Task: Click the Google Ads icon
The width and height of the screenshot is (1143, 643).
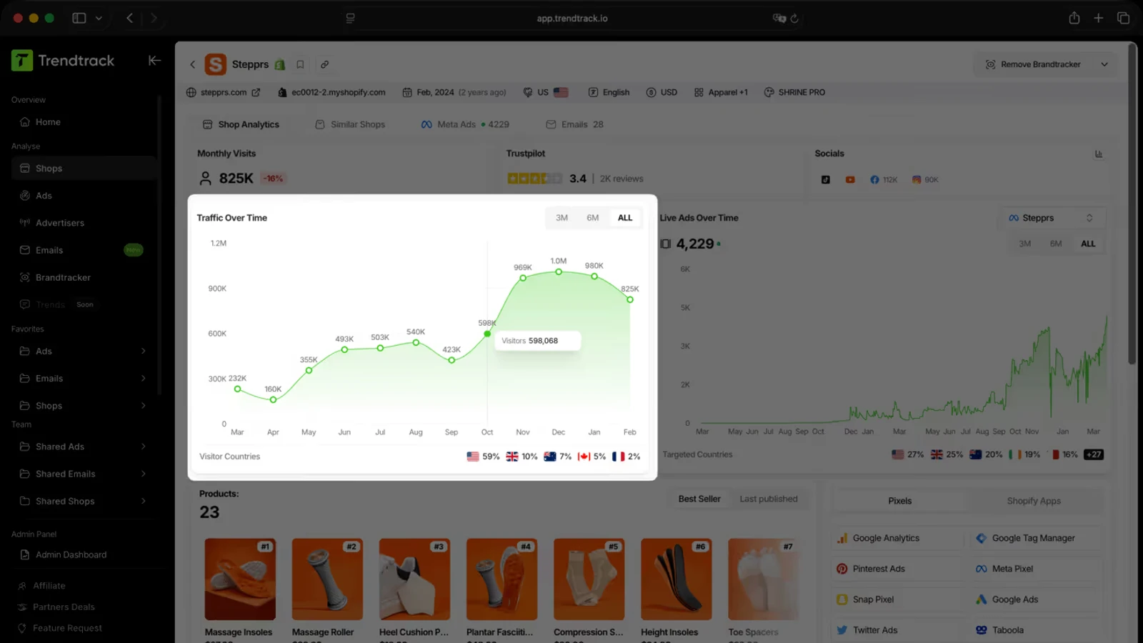Action: click(x=982, y=599)
